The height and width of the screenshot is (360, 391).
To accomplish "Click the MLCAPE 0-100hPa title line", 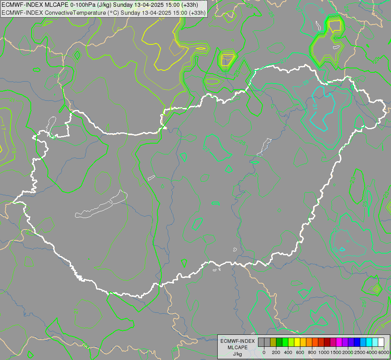I will [100, 5].
